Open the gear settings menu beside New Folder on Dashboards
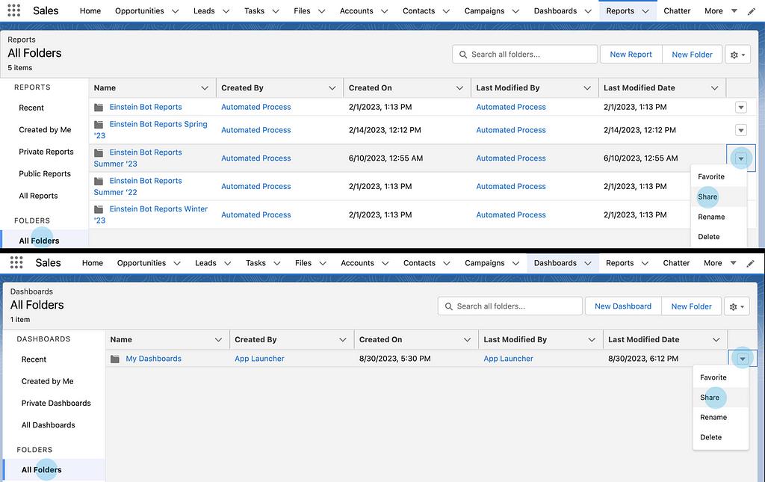 click(738, 306)
